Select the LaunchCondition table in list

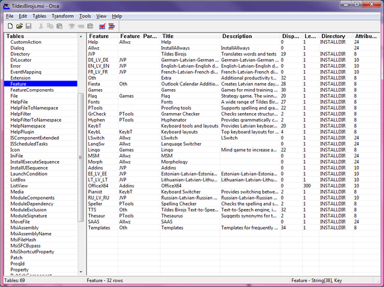28,173
